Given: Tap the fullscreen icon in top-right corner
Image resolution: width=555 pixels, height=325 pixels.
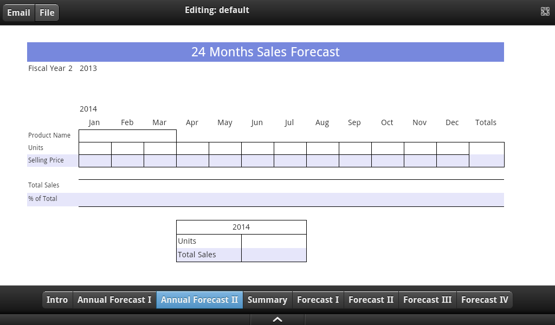Looking at the screenshot, I should pyautogui.click(x=545, y=12).
